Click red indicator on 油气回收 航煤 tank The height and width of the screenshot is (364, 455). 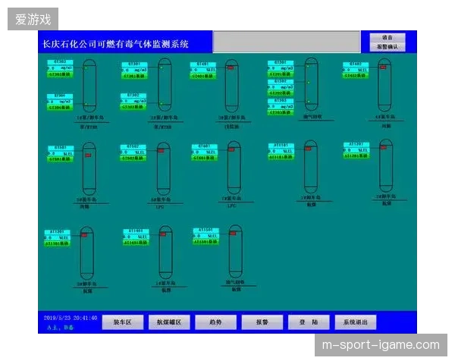point(233,233)
